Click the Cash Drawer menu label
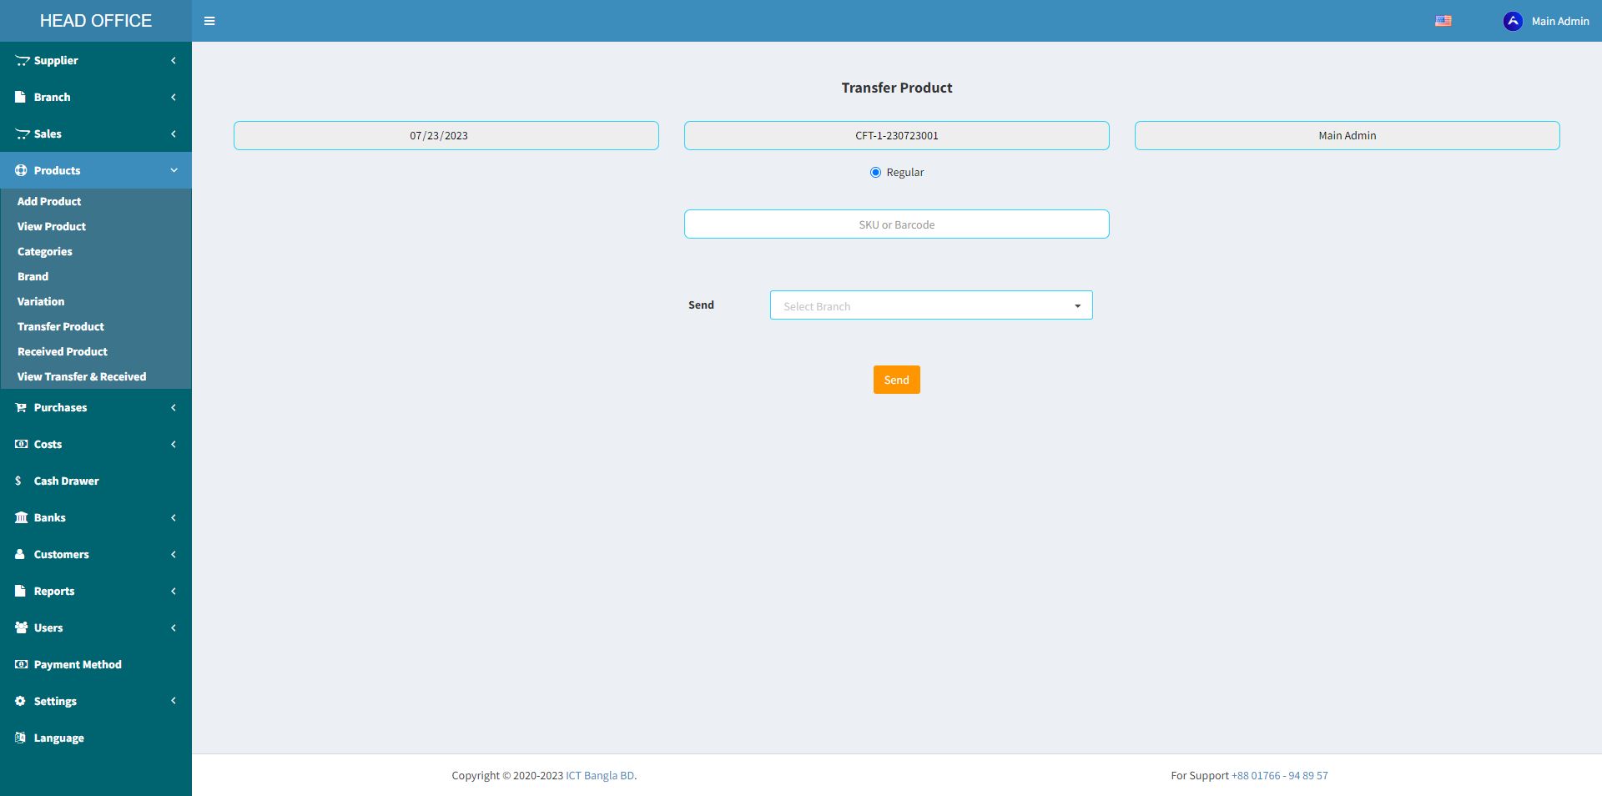Screen dimensions: 1602x796 pyautogui.click(x=67, y=481)
